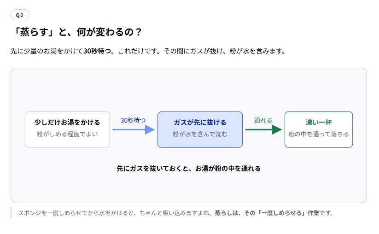The height and width of the screenshot is (234, 379).
Task: Select the green box 濃い一杯
Action: coord(319,129)
